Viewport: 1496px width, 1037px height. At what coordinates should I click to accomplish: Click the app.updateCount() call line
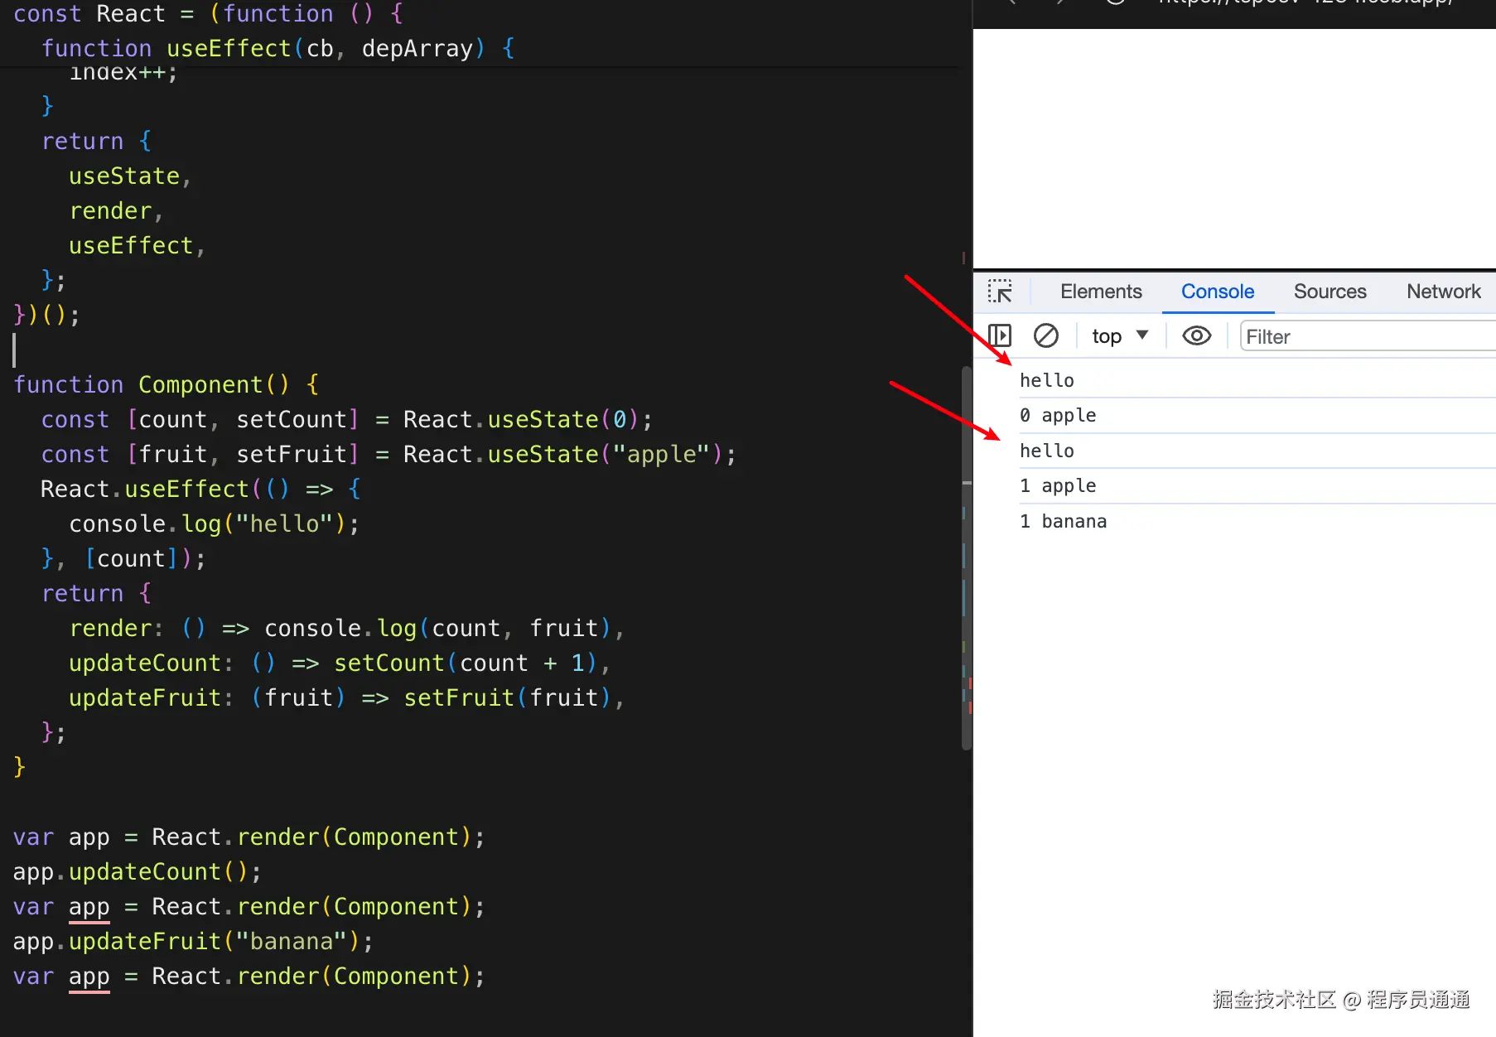point(138,871)
